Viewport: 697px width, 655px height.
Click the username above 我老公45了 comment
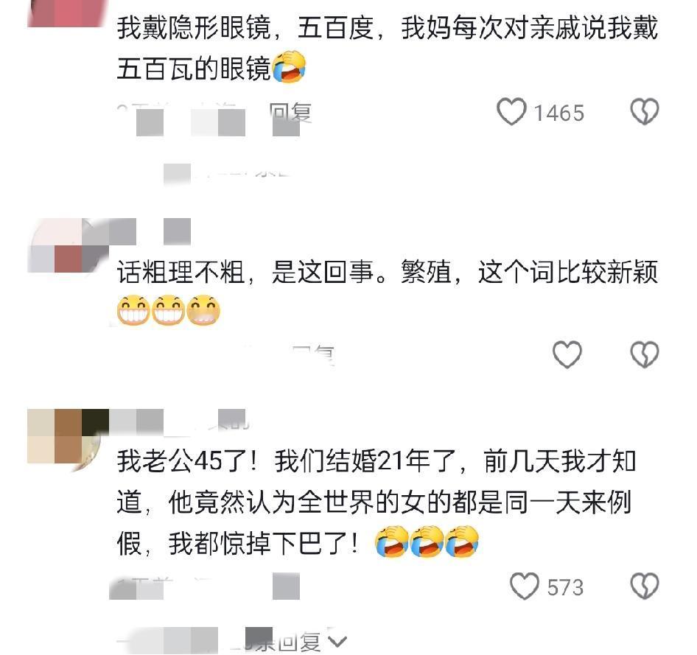coord(178,421)
